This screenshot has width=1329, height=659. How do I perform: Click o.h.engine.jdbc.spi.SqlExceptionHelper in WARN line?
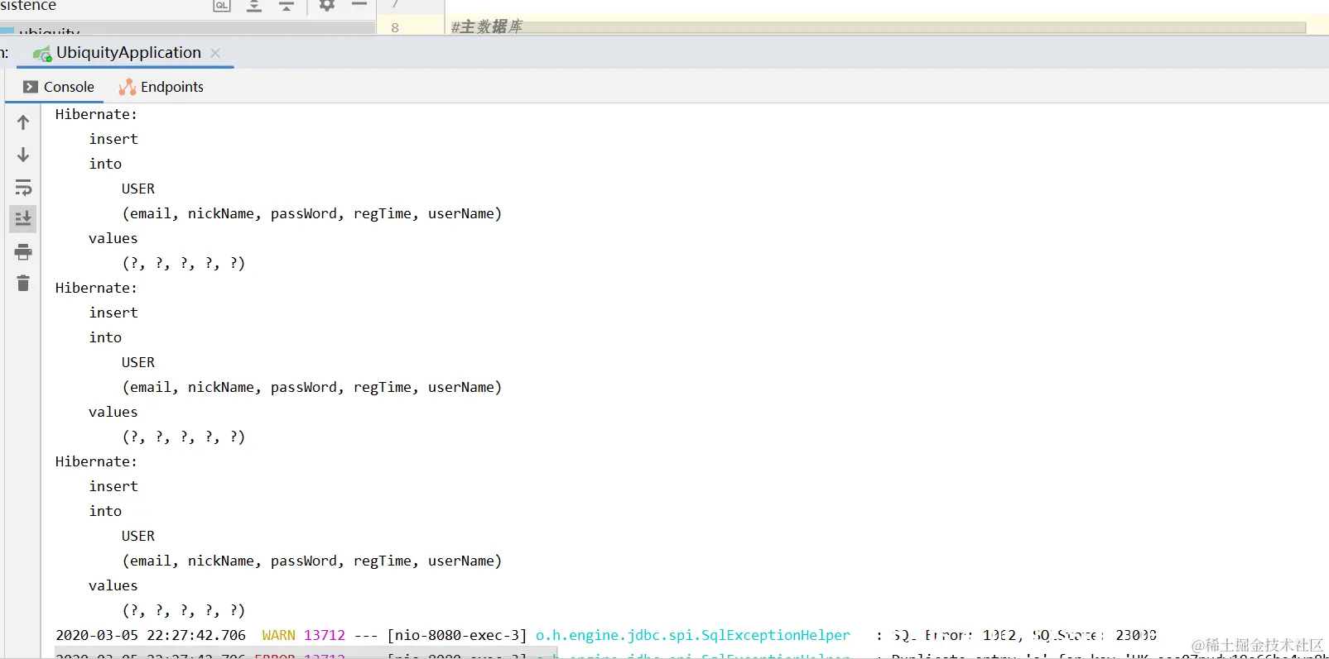(x=693, y=635)
